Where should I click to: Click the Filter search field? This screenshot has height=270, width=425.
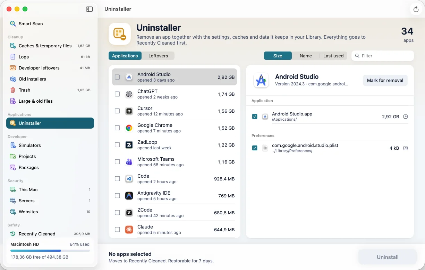point(383,56)
